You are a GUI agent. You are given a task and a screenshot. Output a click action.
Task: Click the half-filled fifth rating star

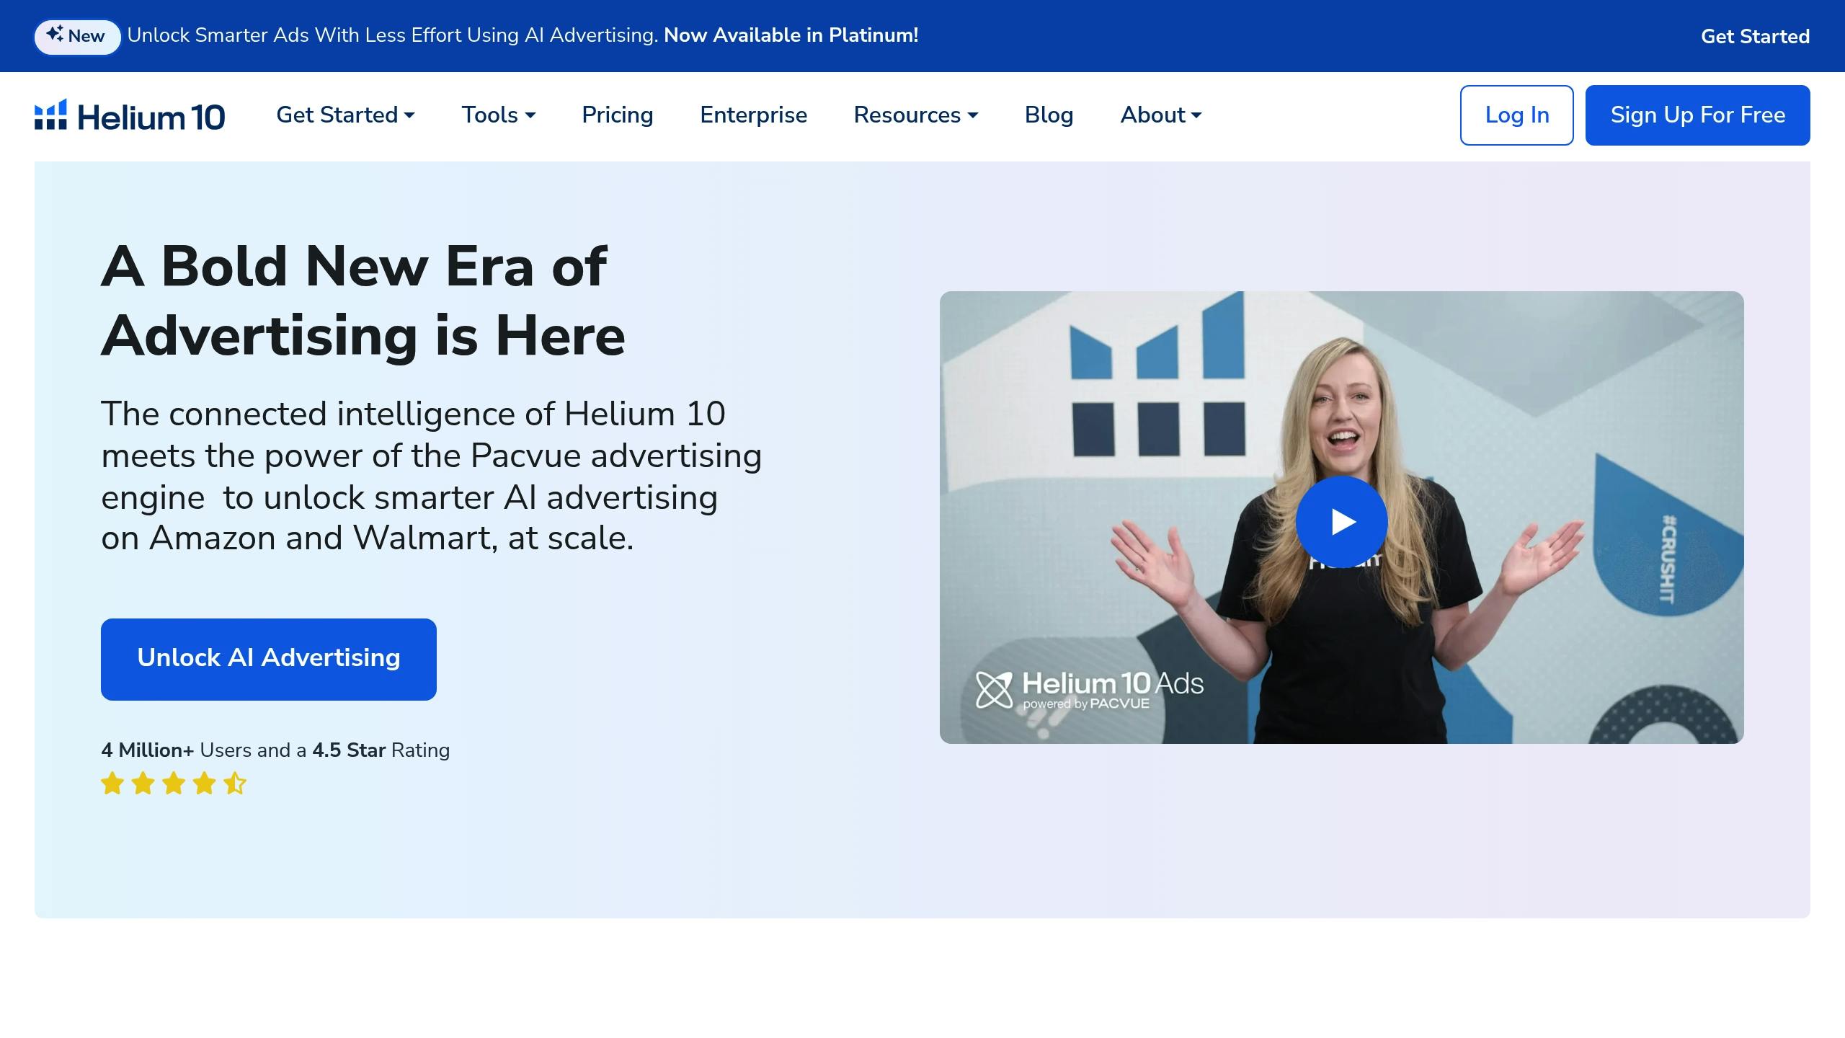[235, 783]
